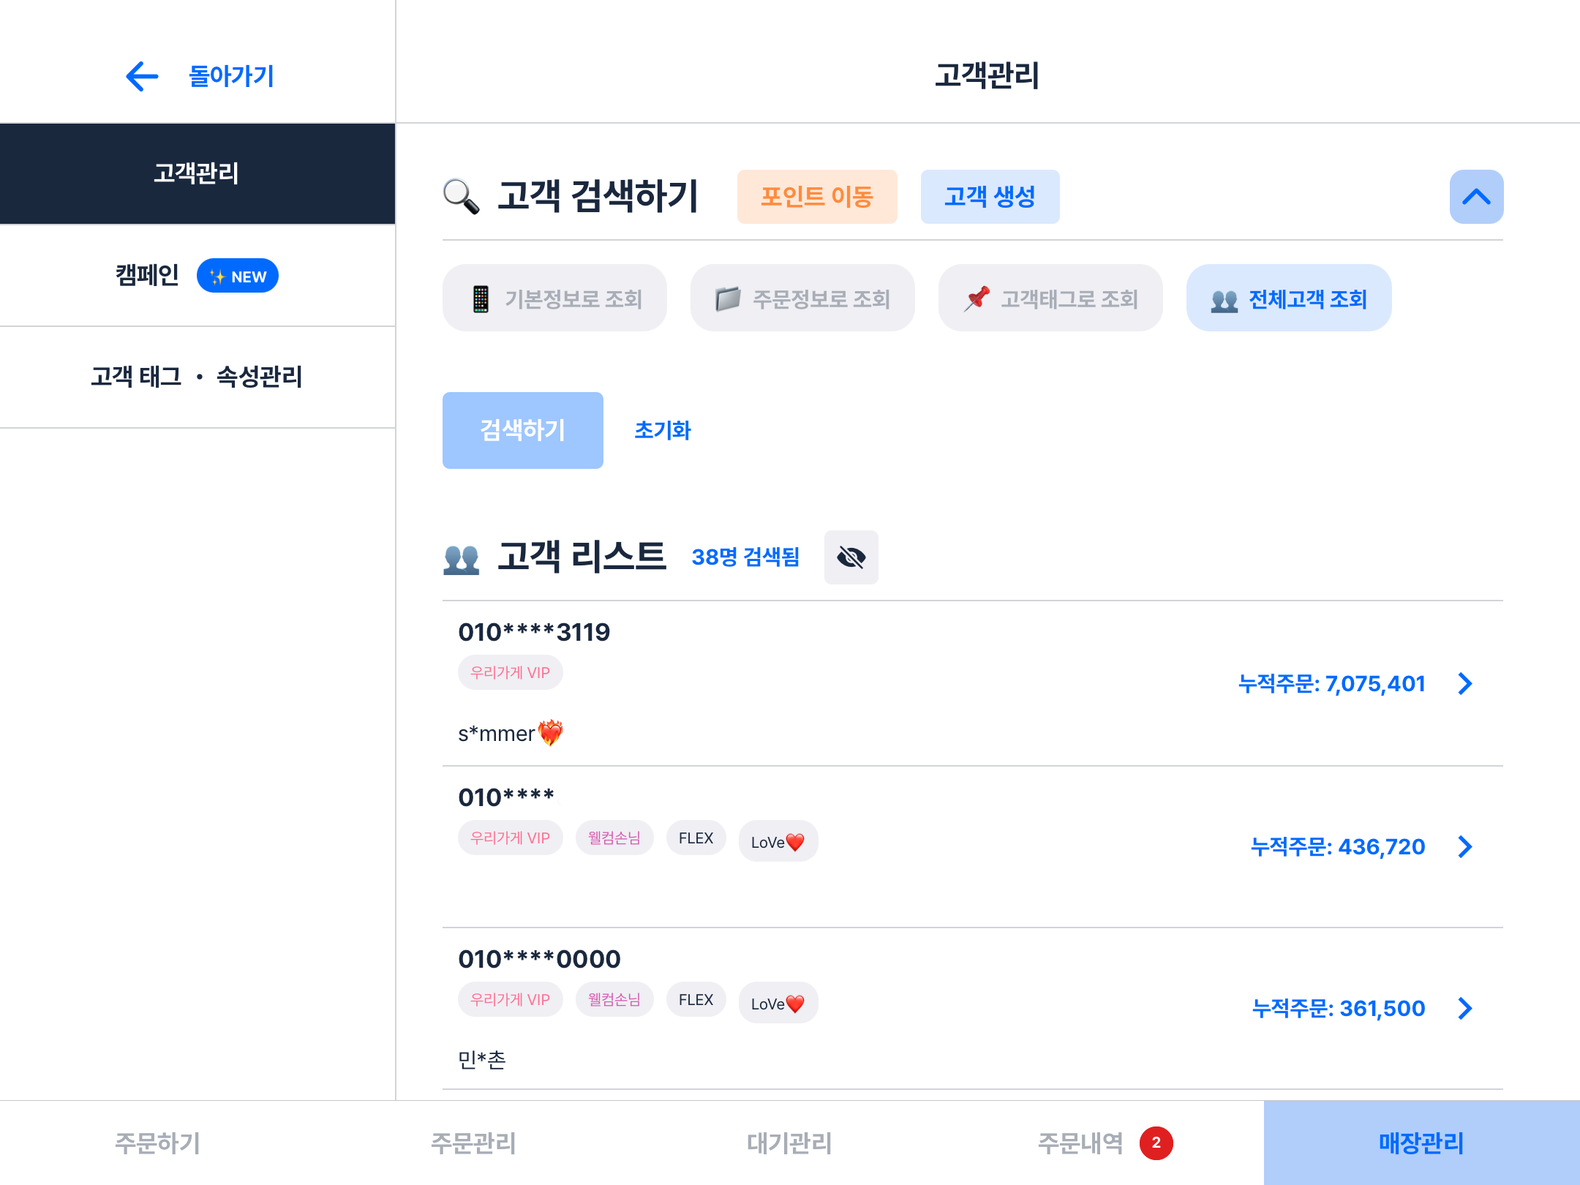
Task: Click the LoVe heart tag on 010****0000
Action: 778,1003
